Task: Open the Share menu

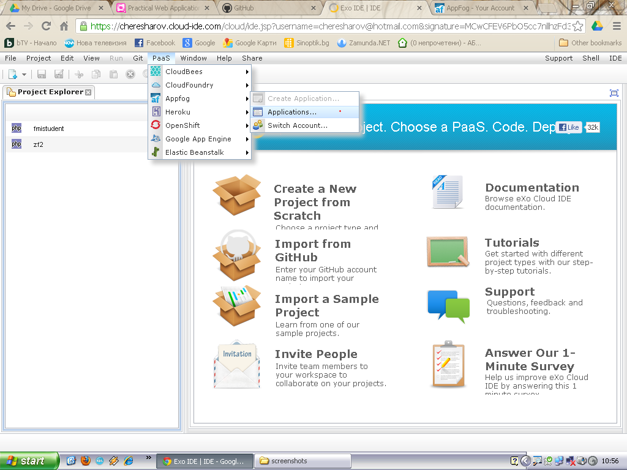Action: click(252, 58)
